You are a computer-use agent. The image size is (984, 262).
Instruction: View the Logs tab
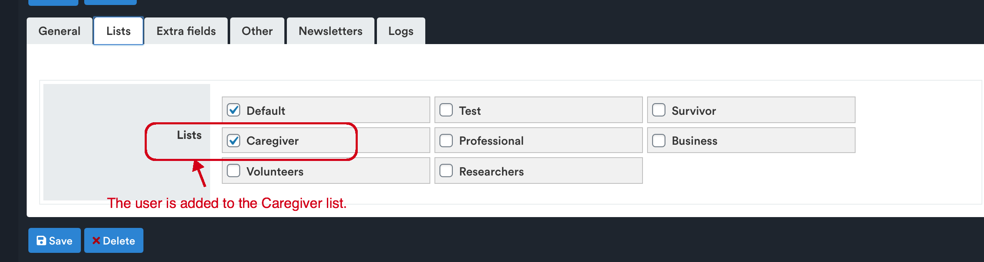(x=401, y=31)
